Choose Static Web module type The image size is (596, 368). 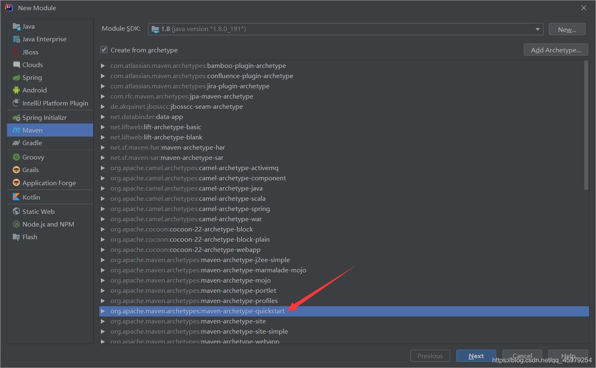tap(50, 211)
